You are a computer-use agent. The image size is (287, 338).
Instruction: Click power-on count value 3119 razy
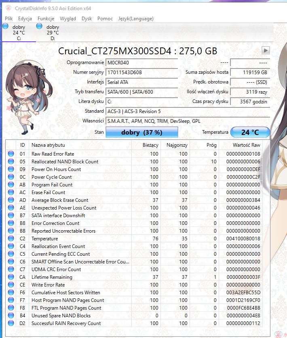pyautogui.click(x=250, y=92)
